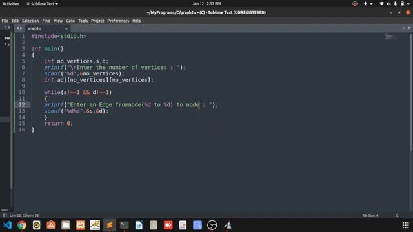
Task: Click the code minimap preview
Action: (391, 37)
